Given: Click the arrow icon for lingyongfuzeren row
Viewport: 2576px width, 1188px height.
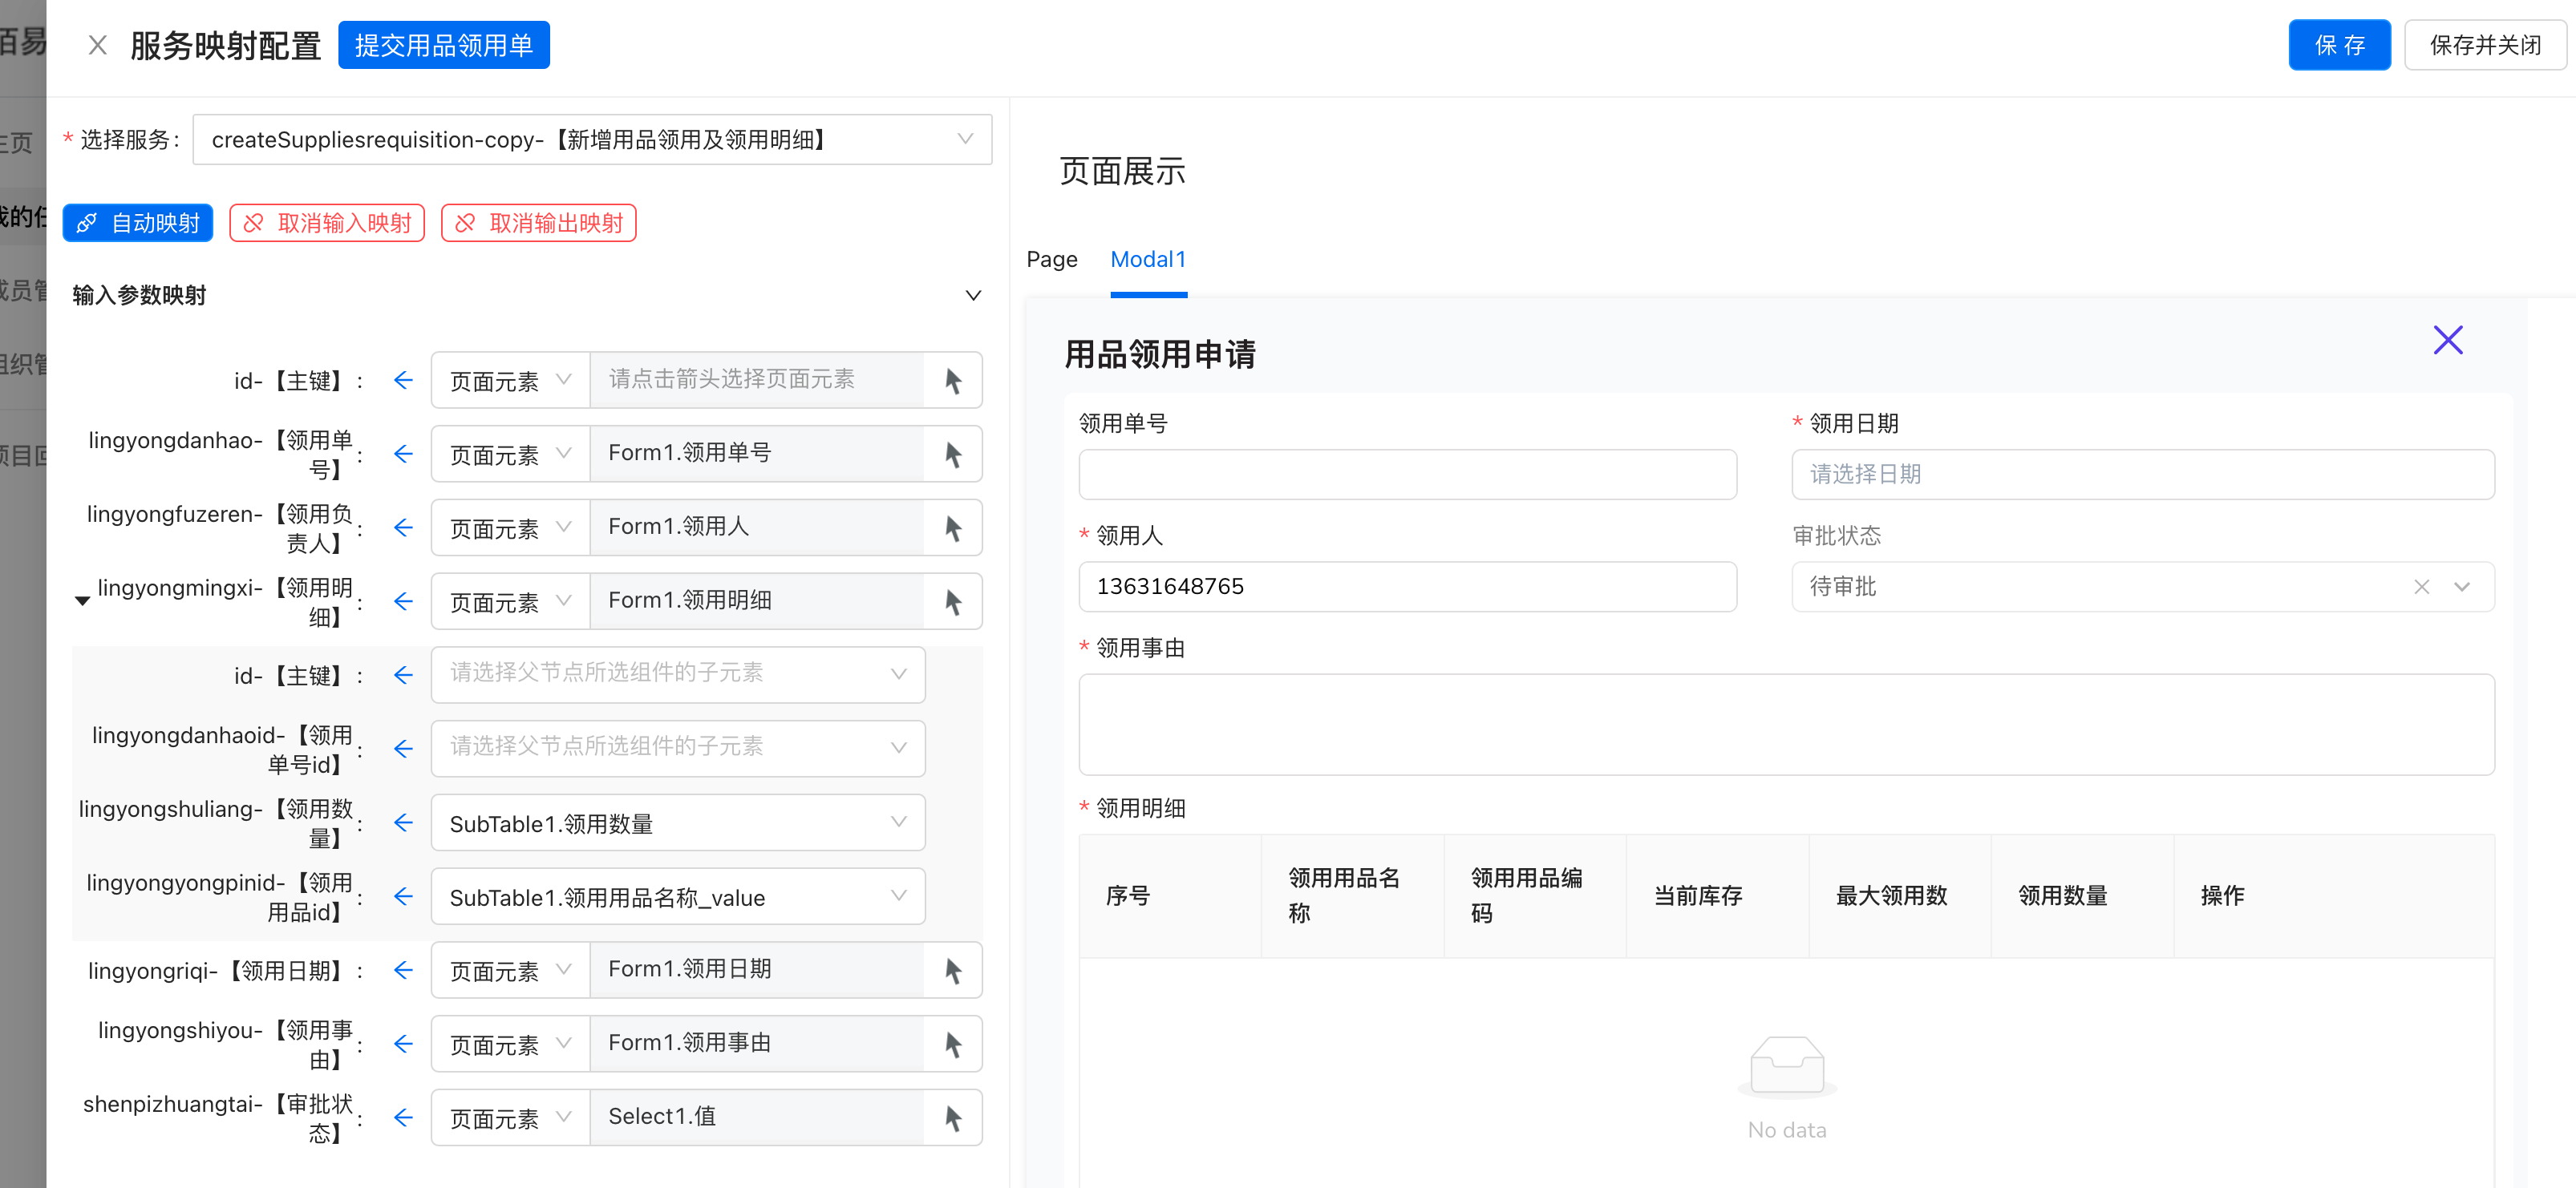Looking at the screenshot, I should tap(403, 527).
